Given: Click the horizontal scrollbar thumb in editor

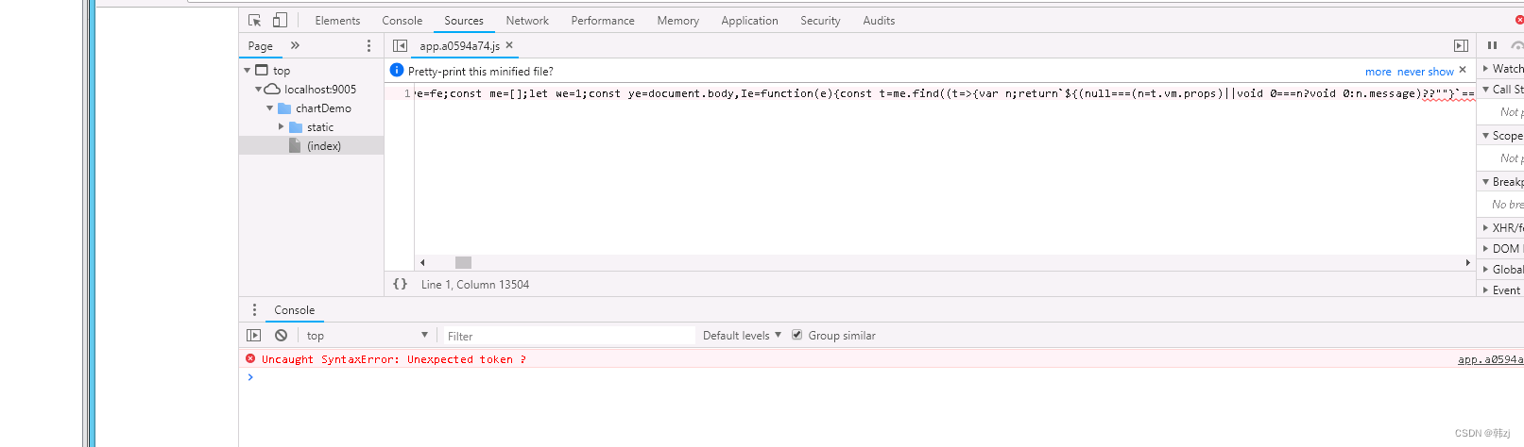Looking at the screenshot, I should coord(463,262).
